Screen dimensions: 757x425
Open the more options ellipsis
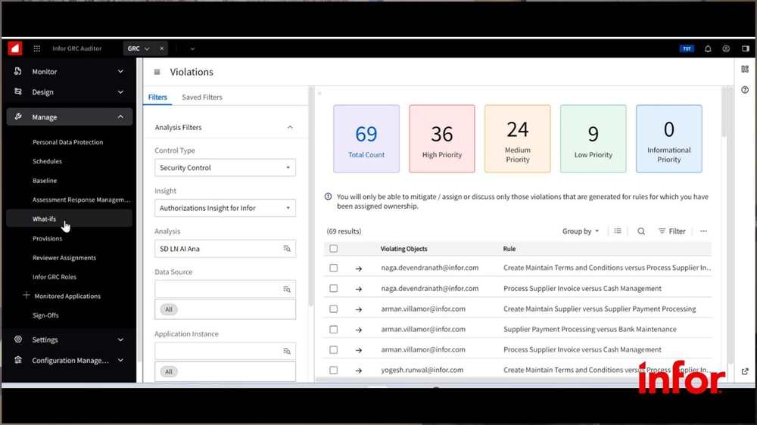703,231
